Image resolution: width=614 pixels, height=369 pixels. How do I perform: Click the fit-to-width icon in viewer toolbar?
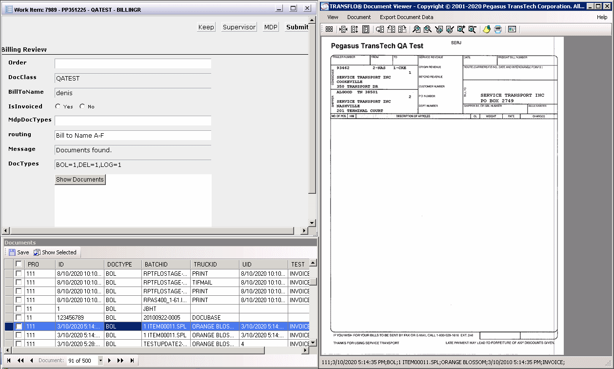point(343,29)
